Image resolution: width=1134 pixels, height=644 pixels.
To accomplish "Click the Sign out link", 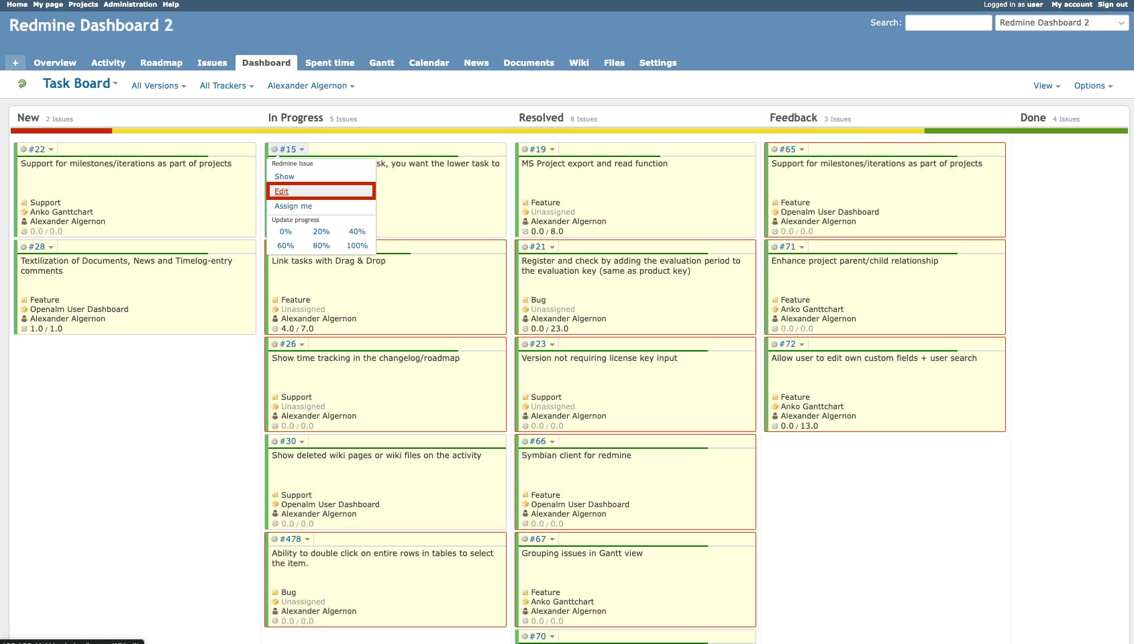I will click(1112, 5).
